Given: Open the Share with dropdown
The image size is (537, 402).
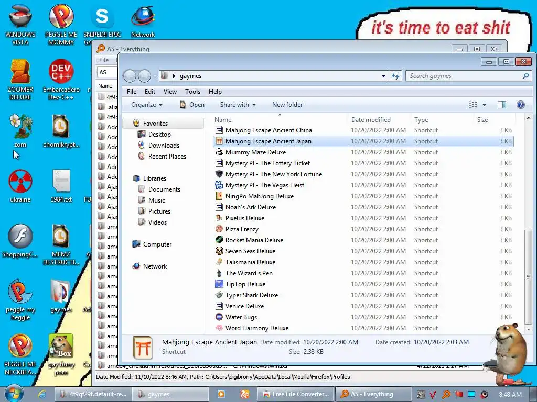Looking at the screenshot, I should (x=238, y=105).
